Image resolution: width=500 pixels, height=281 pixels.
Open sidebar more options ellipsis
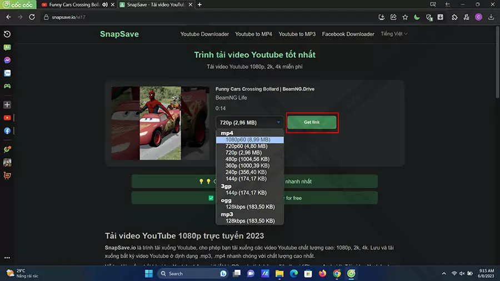click(7, 258)
